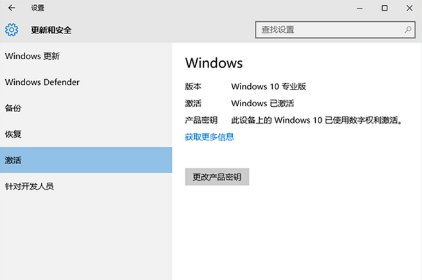Open the 获取更多信息 link
This screenshot has width=422, height=280.
209,136
